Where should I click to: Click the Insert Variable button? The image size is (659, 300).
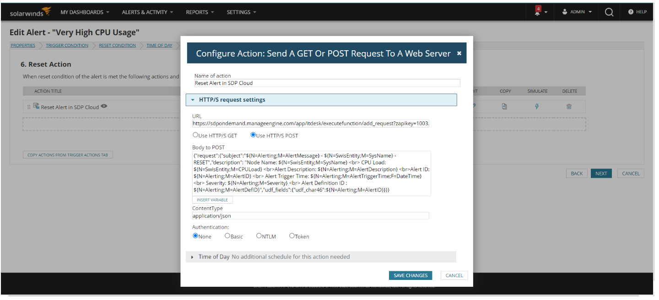click(x=212, y=200)
